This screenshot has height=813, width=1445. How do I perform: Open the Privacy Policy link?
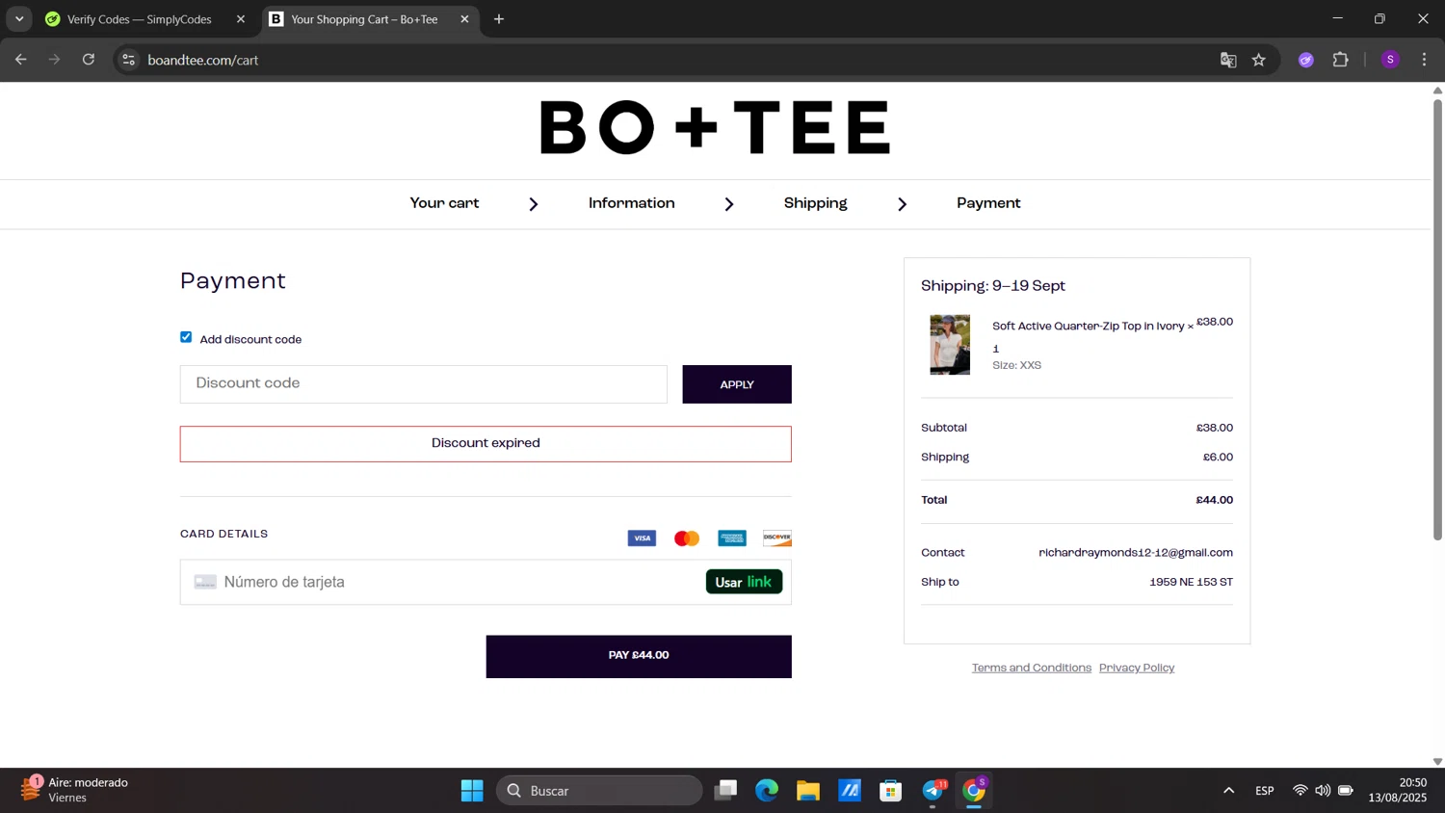click(1137, 668)
